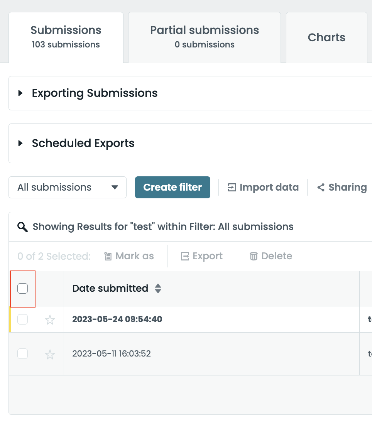The height and width of the screenshot is (426, 372).
Task: Star the 2023-05-24 09:54:40 submission
Action: 50,319
